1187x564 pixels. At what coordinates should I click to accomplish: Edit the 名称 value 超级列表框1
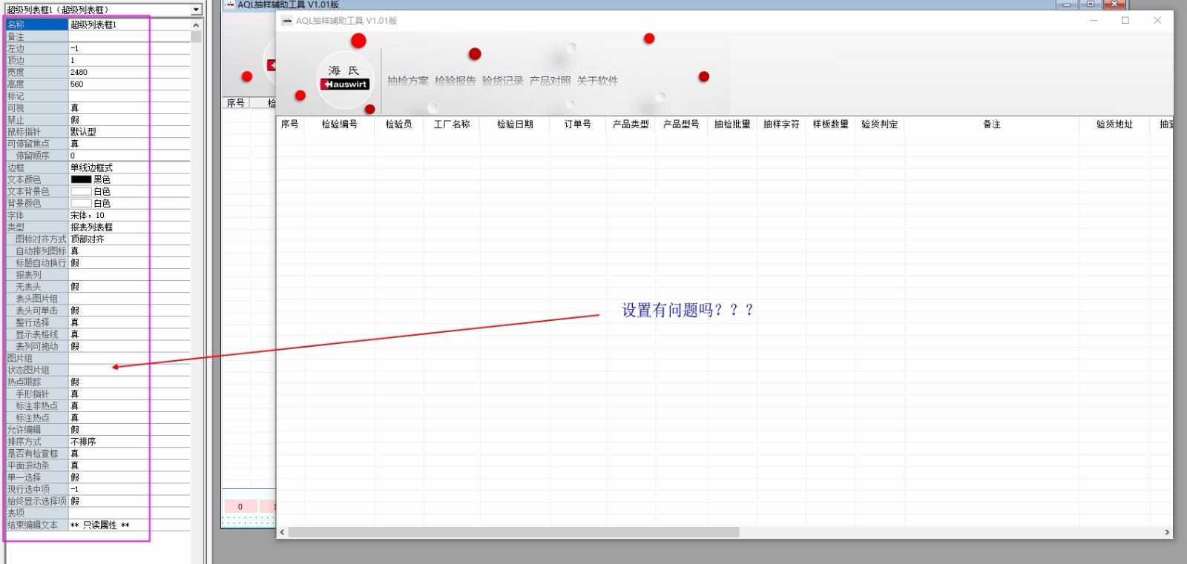click(x=129, y=24)
